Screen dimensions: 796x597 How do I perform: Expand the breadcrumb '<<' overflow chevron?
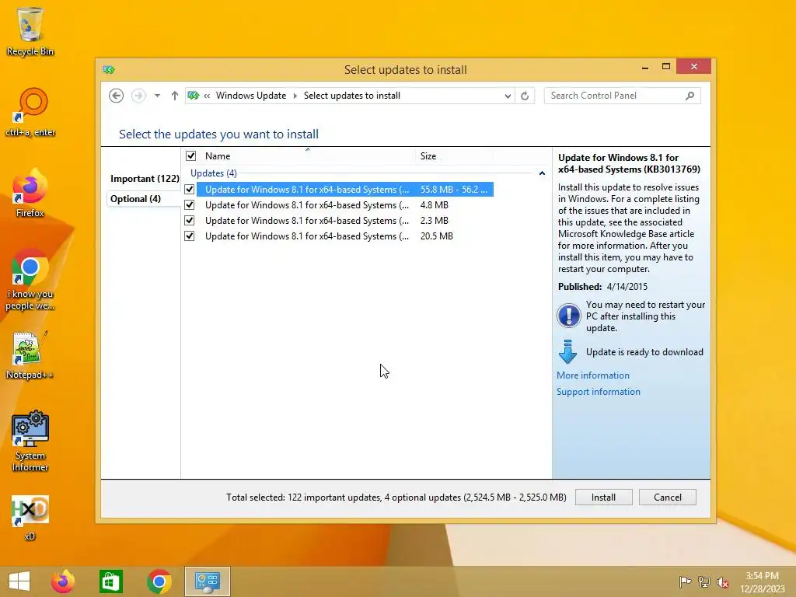[x=207, y=96]
